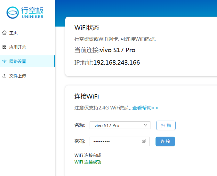
Task: Click the UNIHIKER logo icon
Action: (13, 12)
